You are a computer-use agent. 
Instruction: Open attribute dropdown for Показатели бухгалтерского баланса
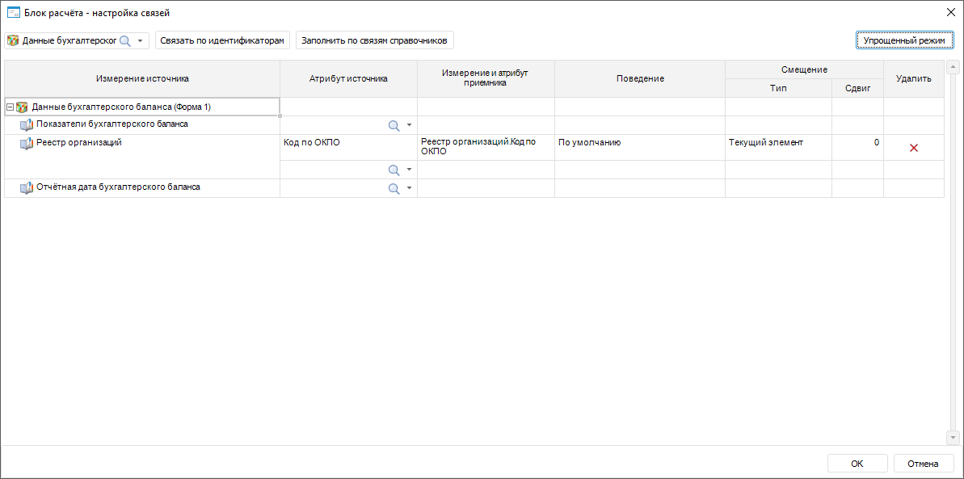(409, 125)
